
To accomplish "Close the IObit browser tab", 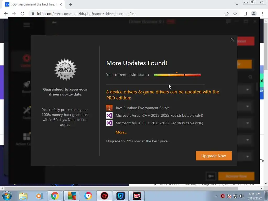I will pyautogui.click(x=61, y=4).
